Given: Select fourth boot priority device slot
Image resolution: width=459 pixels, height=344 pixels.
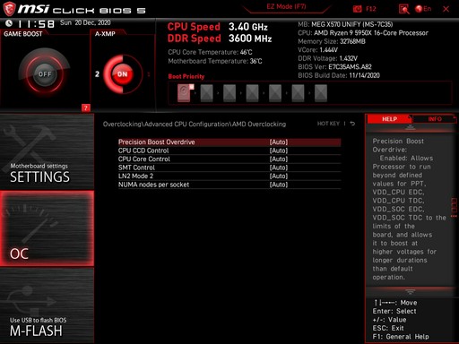Looking at the screenshot, I should 252,93.
